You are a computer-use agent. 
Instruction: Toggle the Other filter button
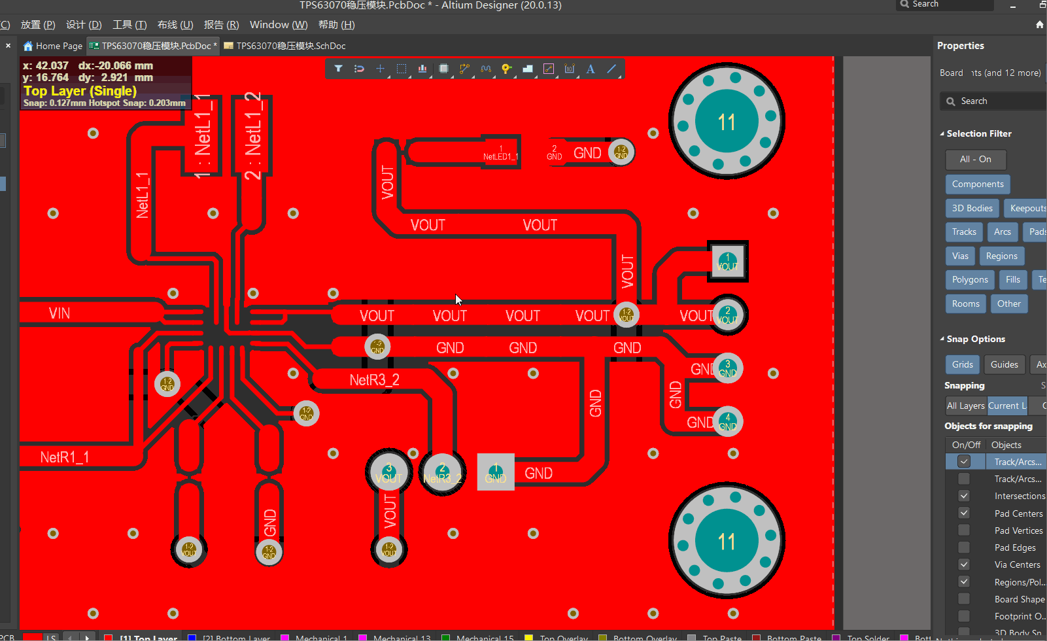coord(1009,303)
